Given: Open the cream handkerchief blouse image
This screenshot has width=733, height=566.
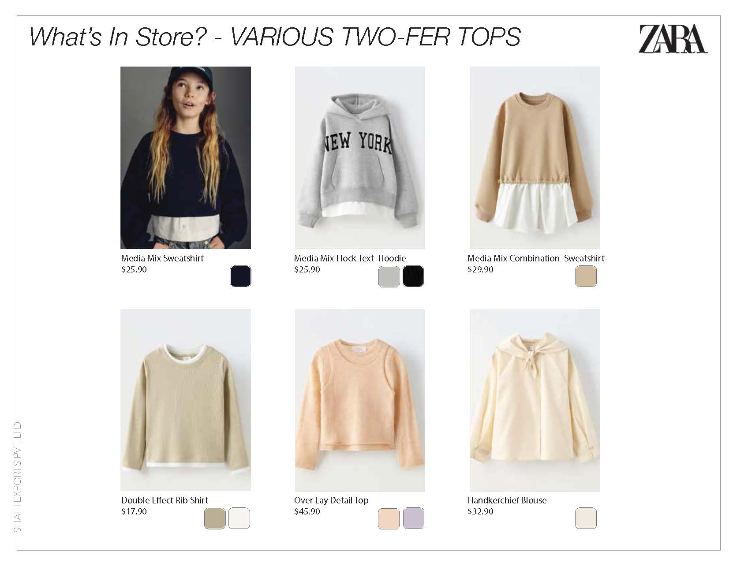Looking at the screenshot, I should 535,400.
